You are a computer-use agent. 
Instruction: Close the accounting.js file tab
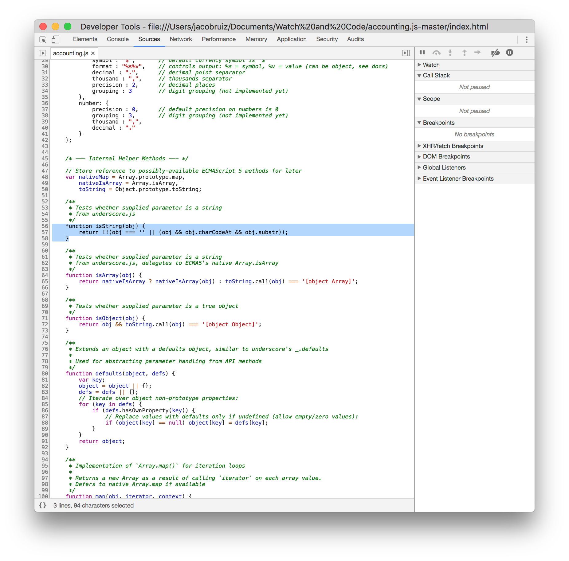[x=93, y=53]
